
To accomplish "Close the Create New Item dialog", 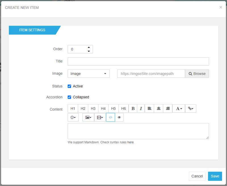I will pyautogui.click(x=221, y=7).
